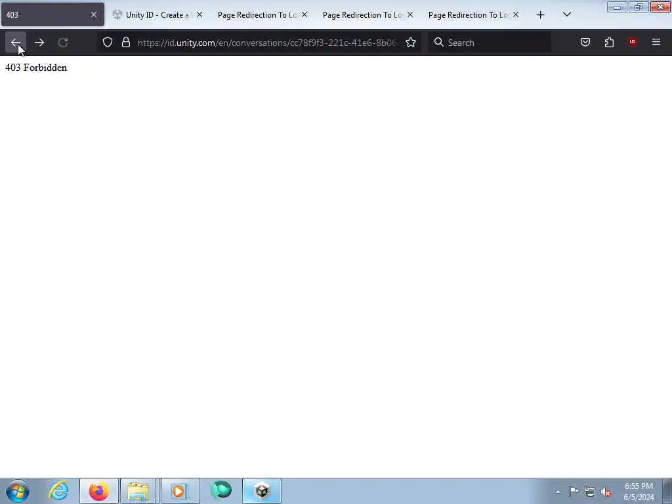Open Firefox from the taskbar
The width and height of the screenshot is (672, 504).
click(x=99, y=491)
